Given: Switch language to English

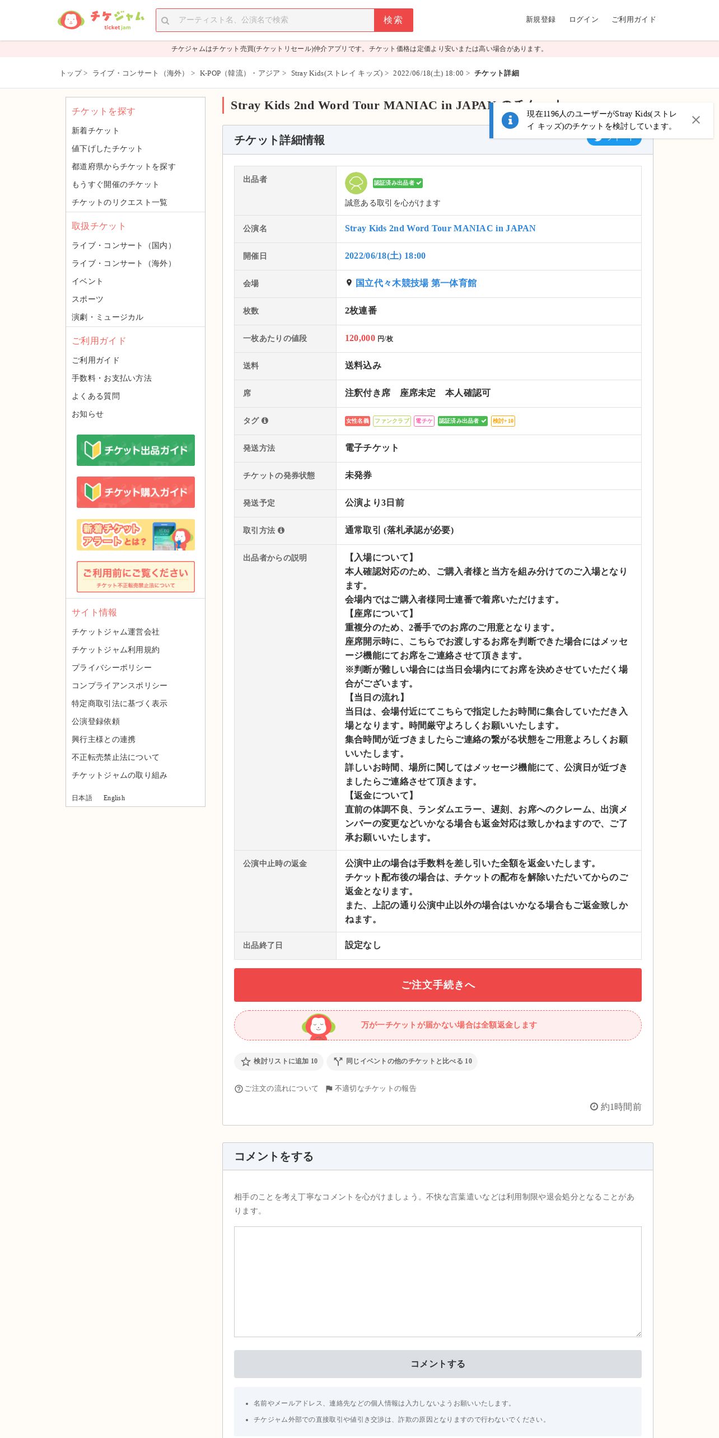Looking at the screenshot, I should 114,798.
